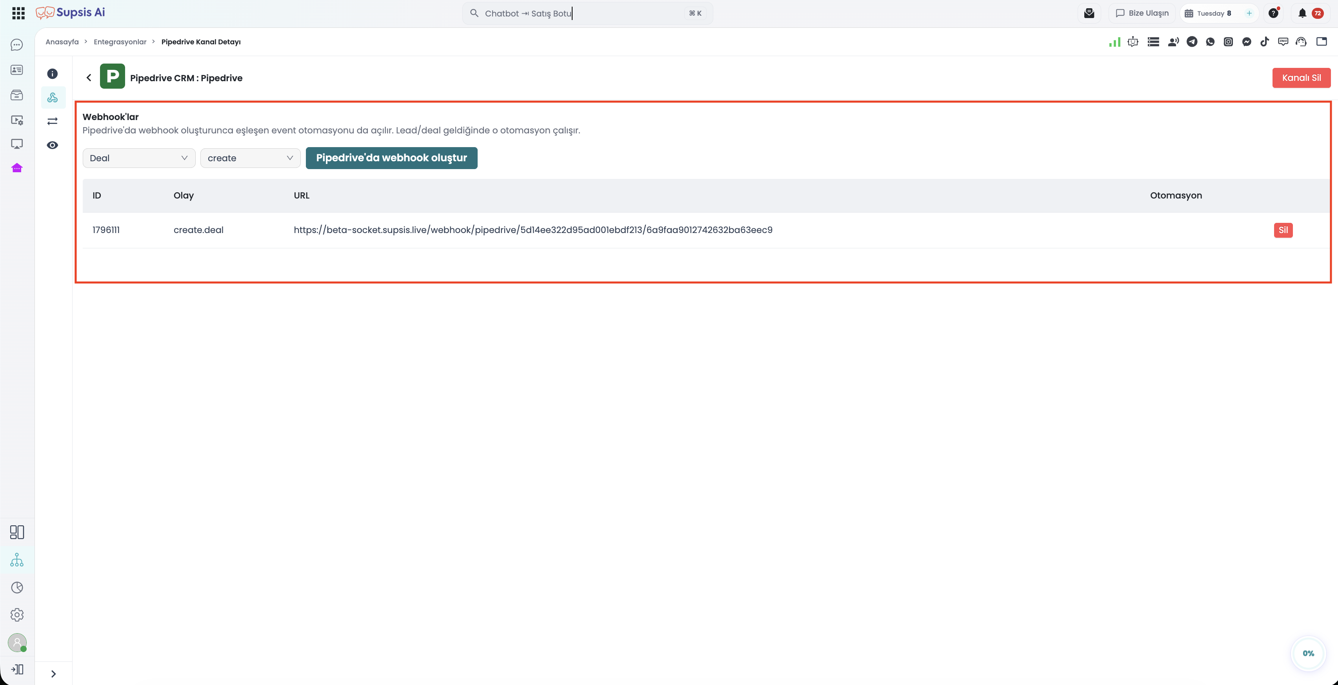Open the settings gear in sidebar
Image resolution: width=1338 pixels, height=685 pixels.
point(16,615)
